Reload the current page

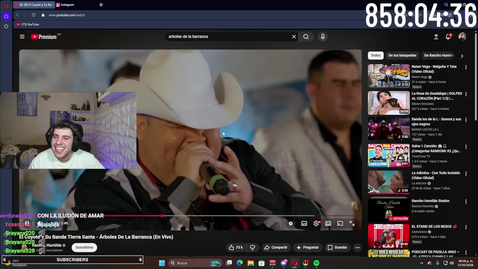(34, 15)
